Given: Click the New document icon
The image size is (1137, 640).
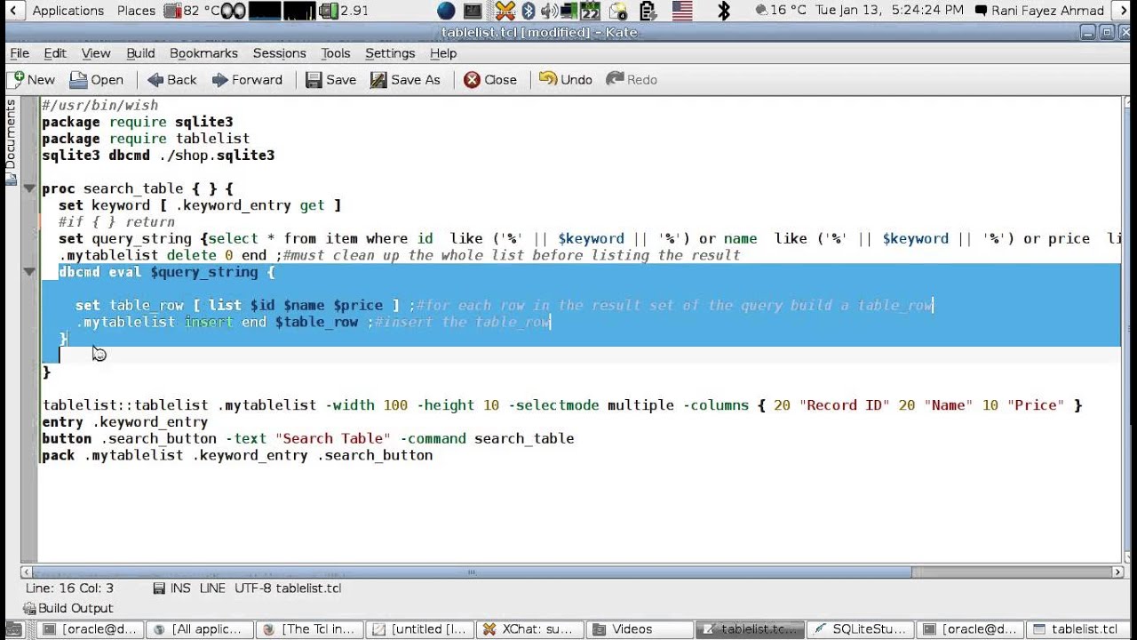Looking at the screenshot, I should tap(17, 79).
